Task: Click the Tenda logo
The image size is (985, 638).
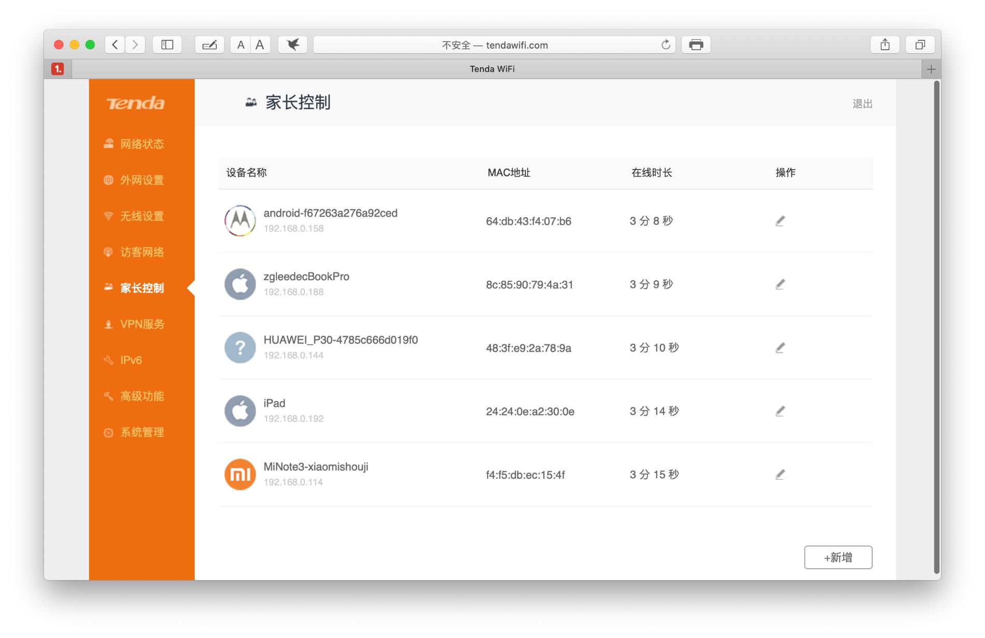Action: (x=136, y=103)
